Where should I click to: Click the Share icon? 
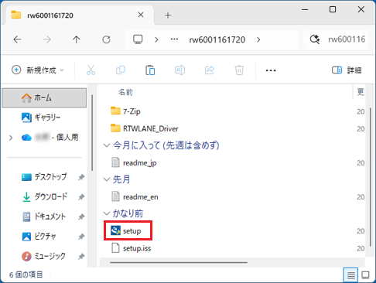210,70
